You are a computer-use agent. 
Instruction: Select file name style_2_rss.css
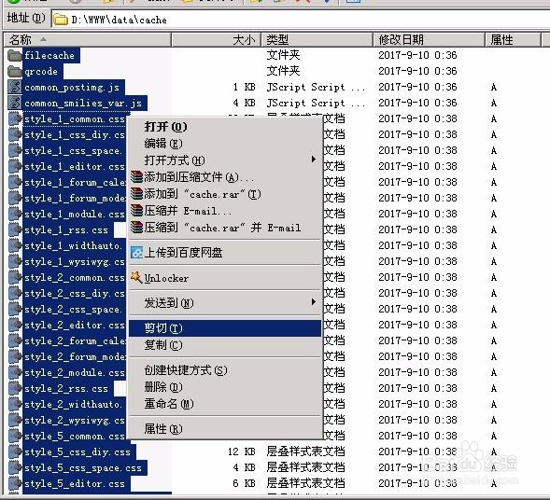click(x=66, y=388)
